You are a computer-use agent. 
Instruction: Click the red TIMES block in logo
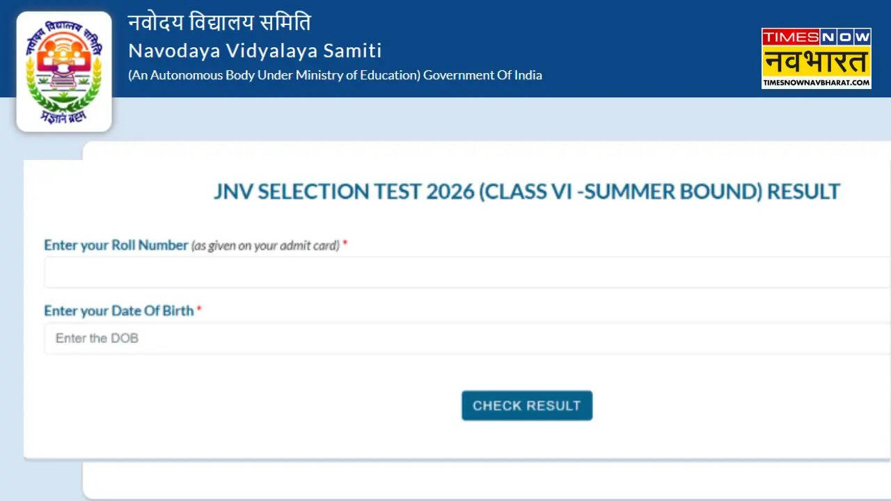coord(789,37)
